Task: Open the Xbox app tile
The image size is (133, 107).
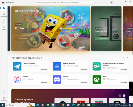Action: click(110, 79)
